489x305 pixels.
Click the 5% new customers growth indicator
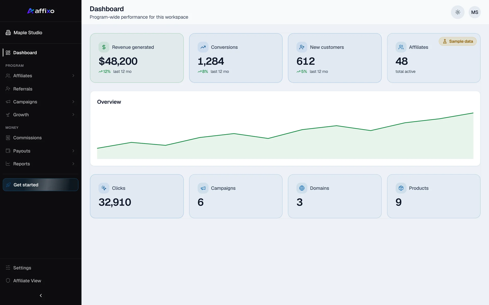[x=302, y=71]
